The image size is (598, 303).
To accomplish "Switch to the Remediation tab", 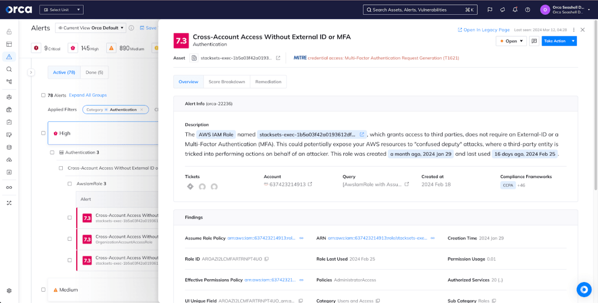I will pyautogui.click(x=269, y=82).
